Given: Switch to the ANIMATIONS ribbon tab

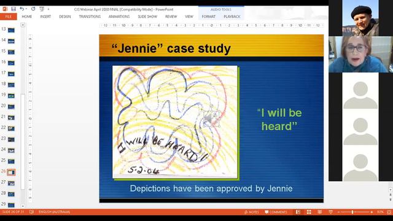Looking at the screenshot, I should coord(119,17).
